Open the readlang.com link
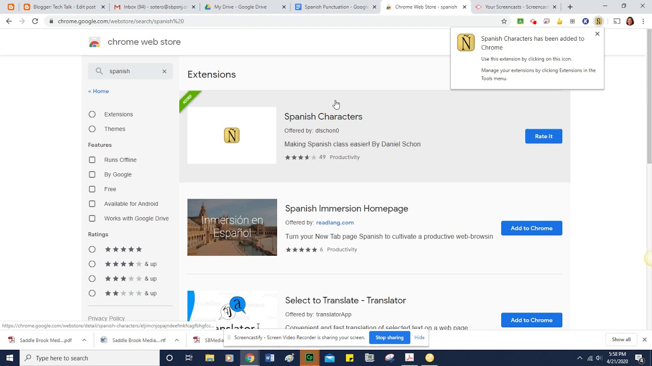 click(335, 223)
